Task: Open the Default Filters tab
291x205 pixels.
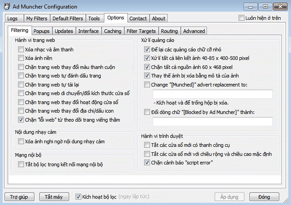Action: point(68,18)
